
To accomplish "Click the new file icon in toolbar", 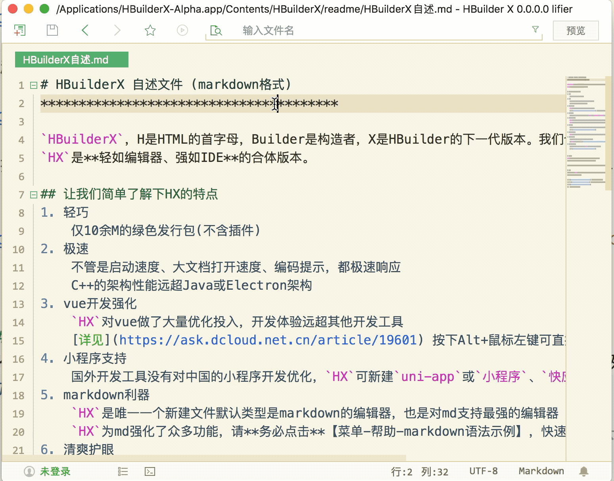I will pyautogui.click(x=19, y=30).
